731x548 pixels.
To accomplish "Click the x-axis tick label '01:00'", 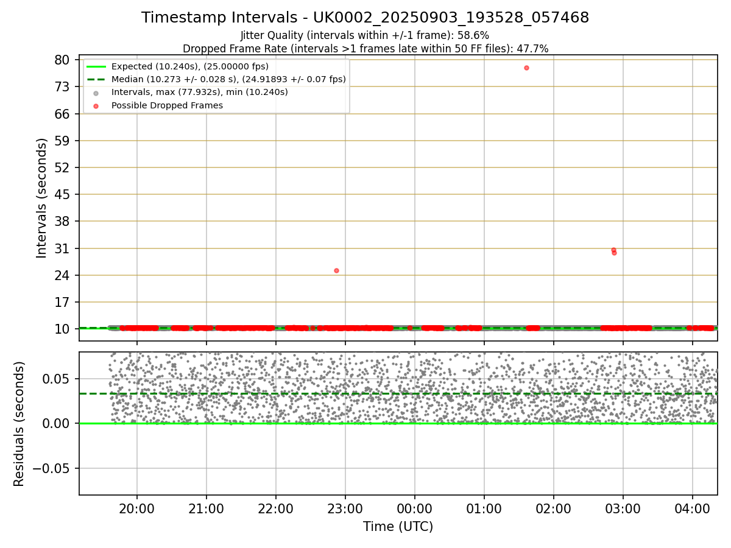I will [x=484, y=509].
